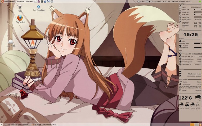
Task: Click the show desktop button in bottom panel
Action: pos(1,124)
